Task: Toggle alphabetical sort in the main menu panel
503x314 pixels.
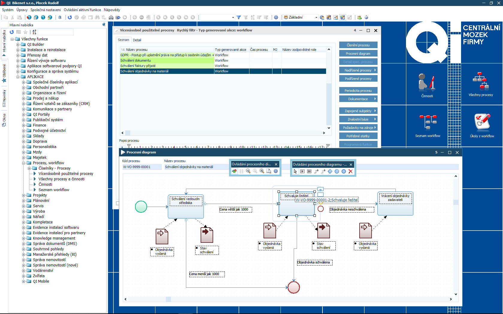Action: pyautogui.click(x=34, y=32)
